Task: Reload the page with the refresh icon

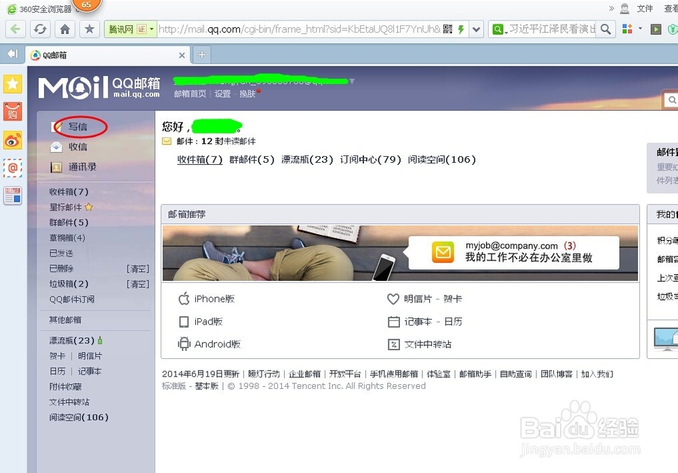Action: (x=40, y=29)
